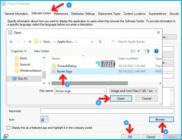Viewport: 182px width, 140px height.
Task: Click Cancel in iTunes Properties
Action: (x=151, y=137)
